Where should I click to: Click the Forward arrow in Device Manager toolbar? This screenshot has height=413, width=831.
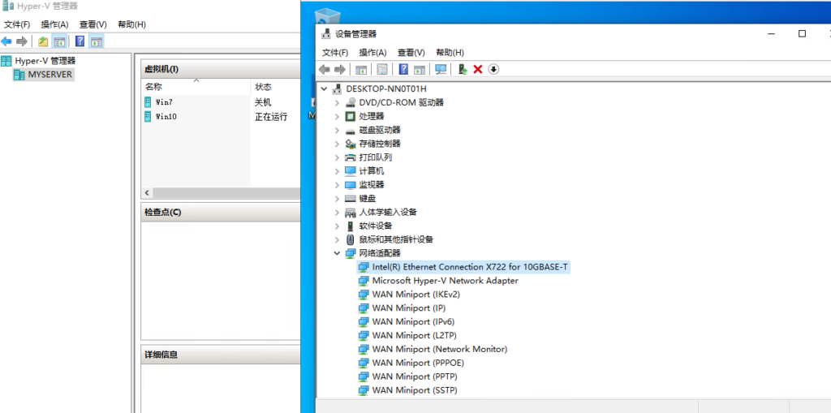[x=340, y=70]
